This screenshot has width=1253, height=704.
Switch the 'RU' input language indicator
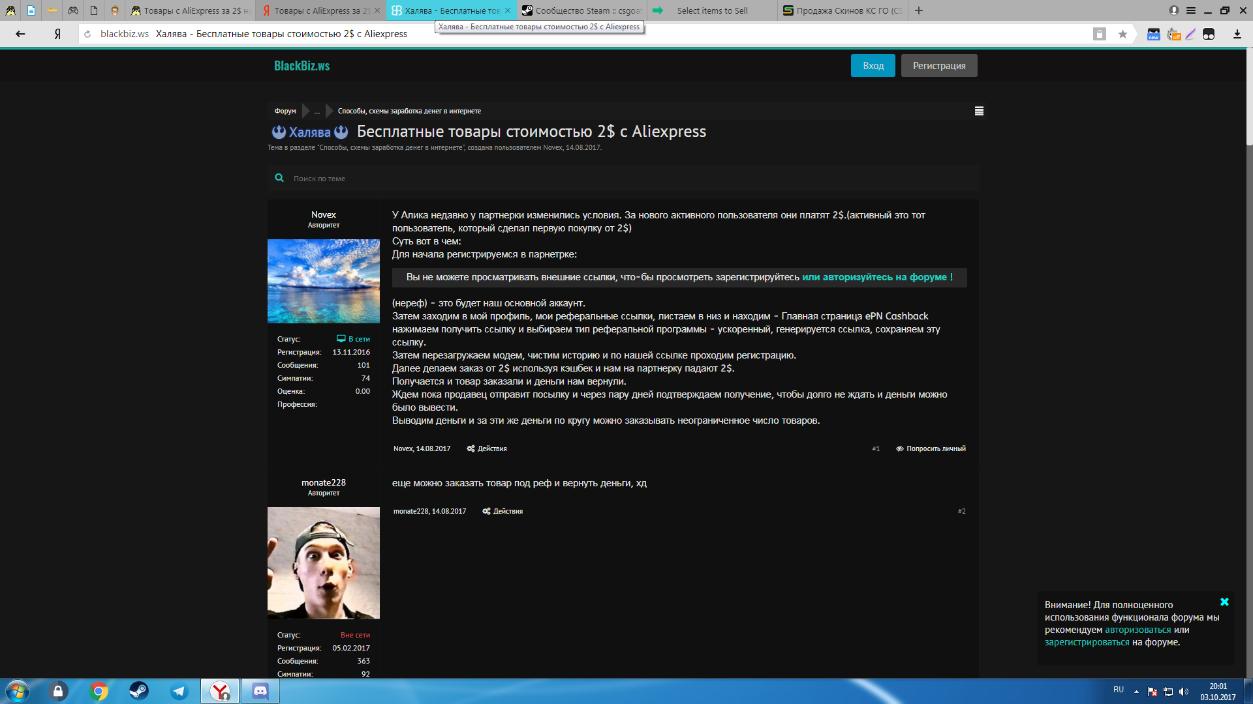click(x=1119, y=690)
